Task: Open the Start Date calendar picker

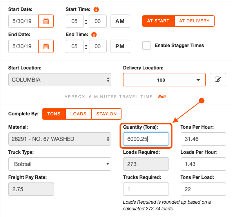Action: pos(46,21)
